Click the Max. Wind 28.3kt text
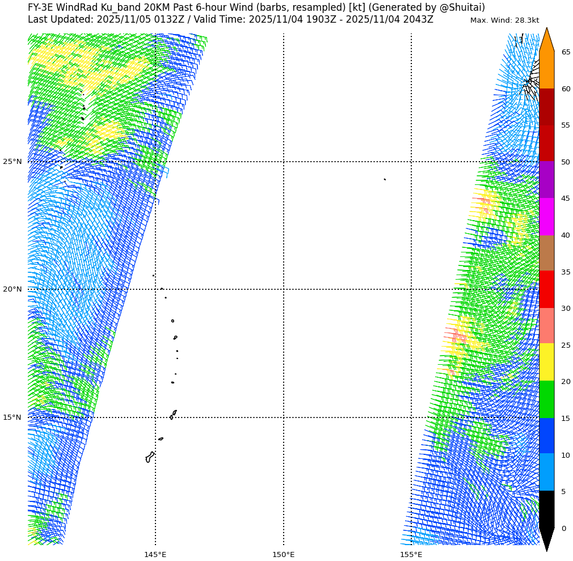This screenshot has width=573, height=561. pos(504,20)
